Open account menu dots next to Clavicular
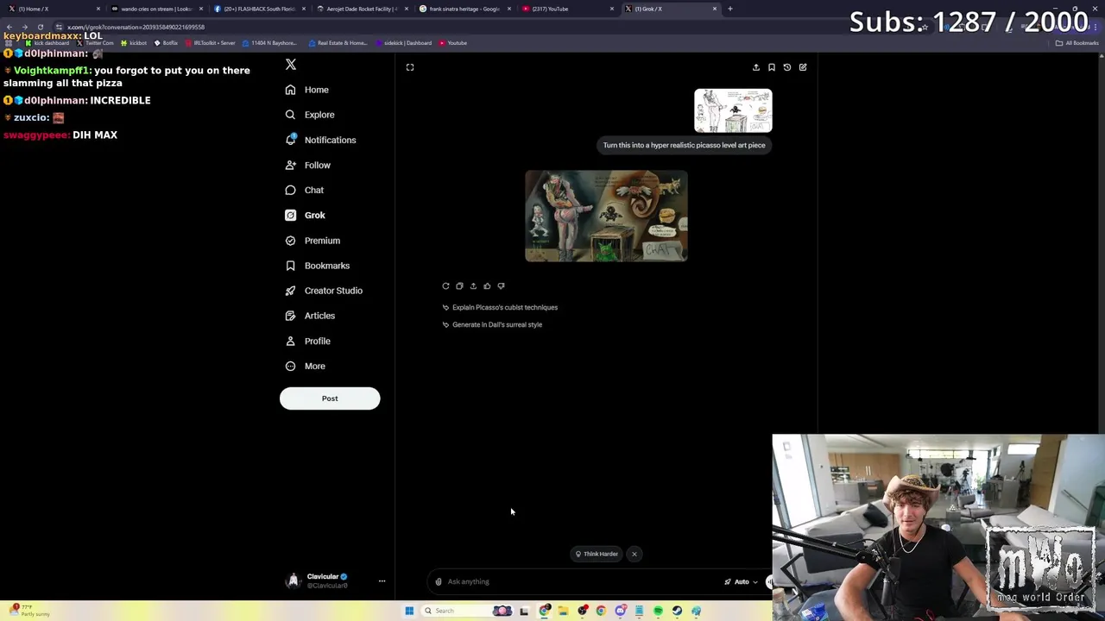 pyautogui.click(x=382, y=580)
